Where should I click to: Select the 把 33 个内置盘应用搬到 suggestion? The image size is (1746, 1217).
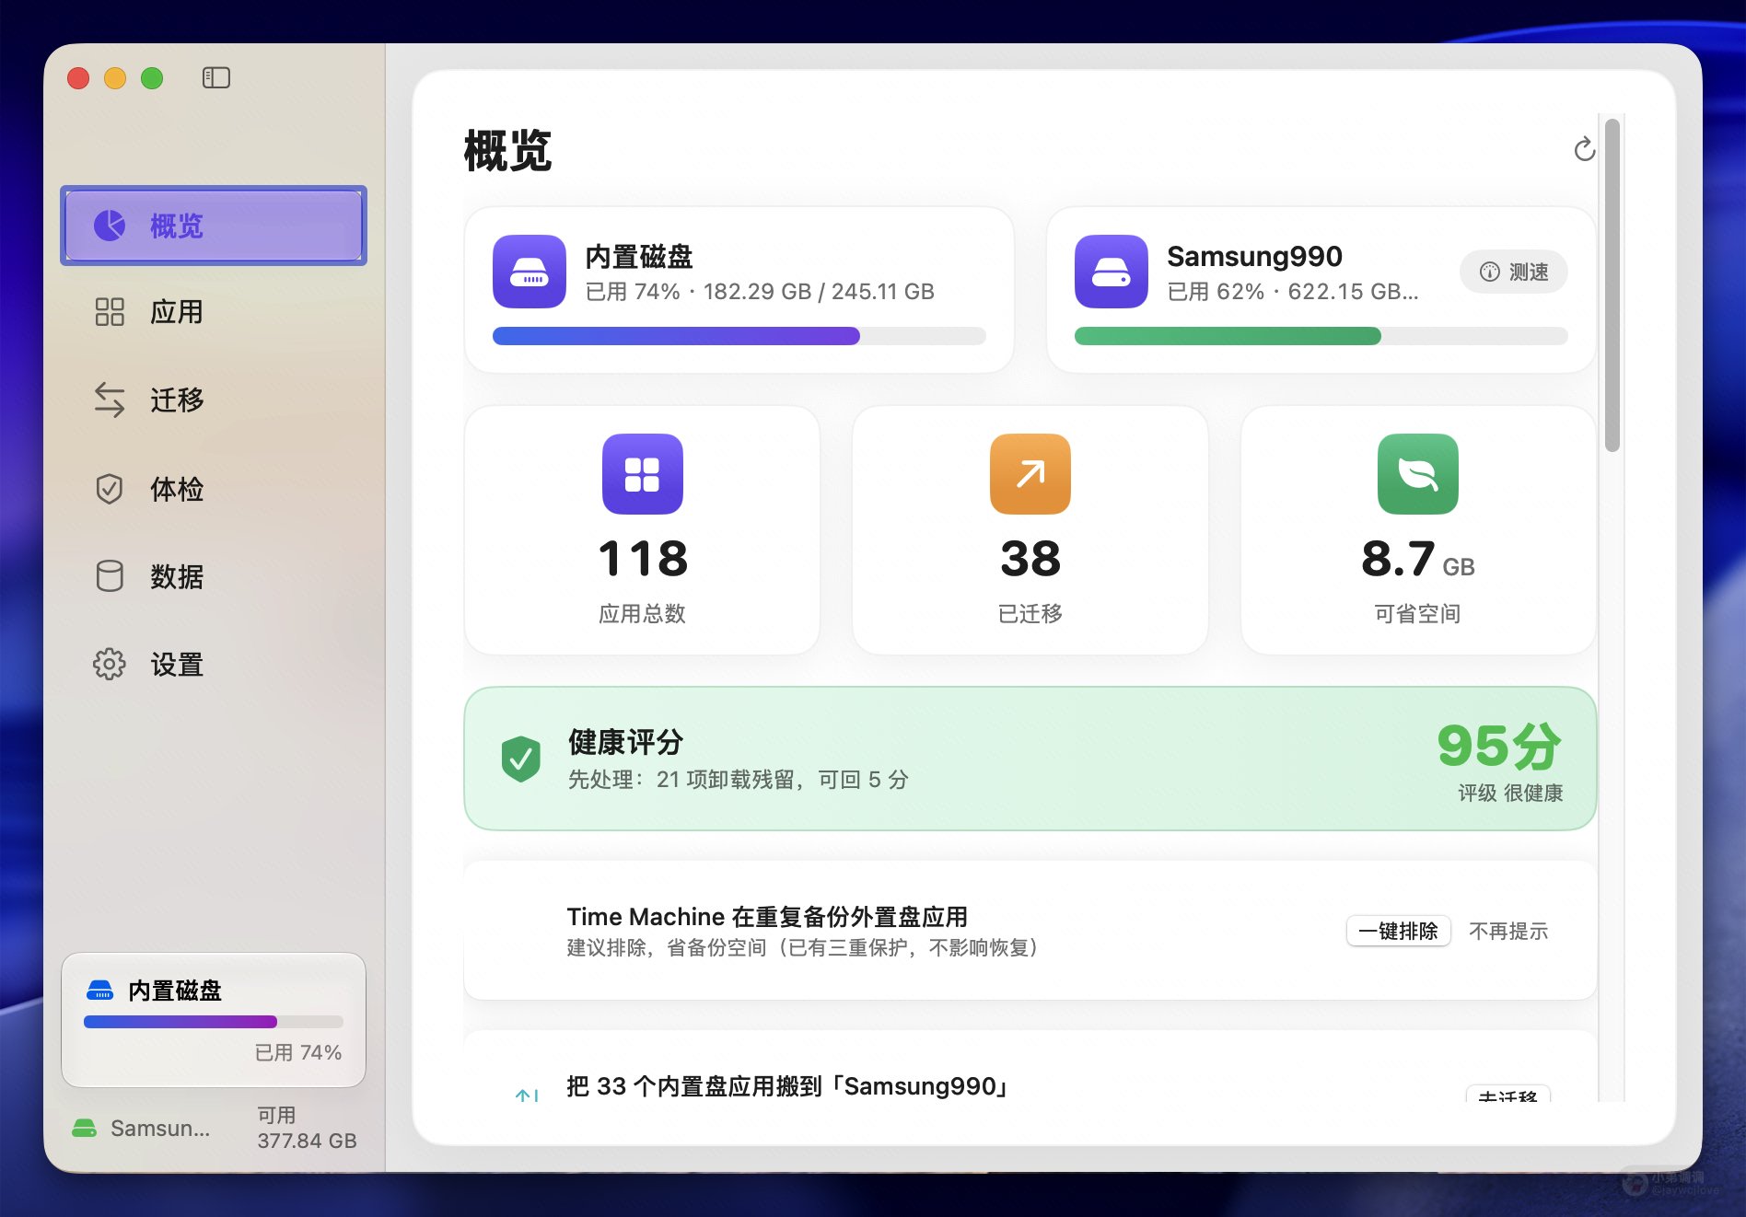1030,1068
